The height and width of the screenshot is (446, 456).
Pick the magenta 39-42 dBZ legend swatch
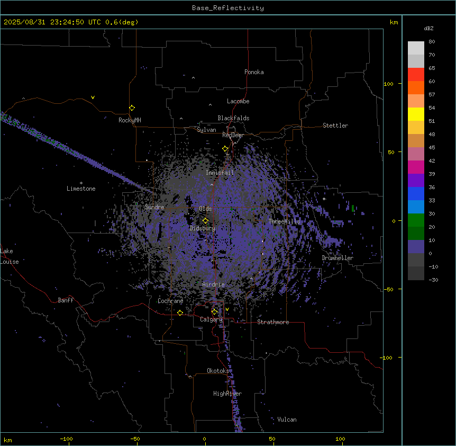(416, 167)
